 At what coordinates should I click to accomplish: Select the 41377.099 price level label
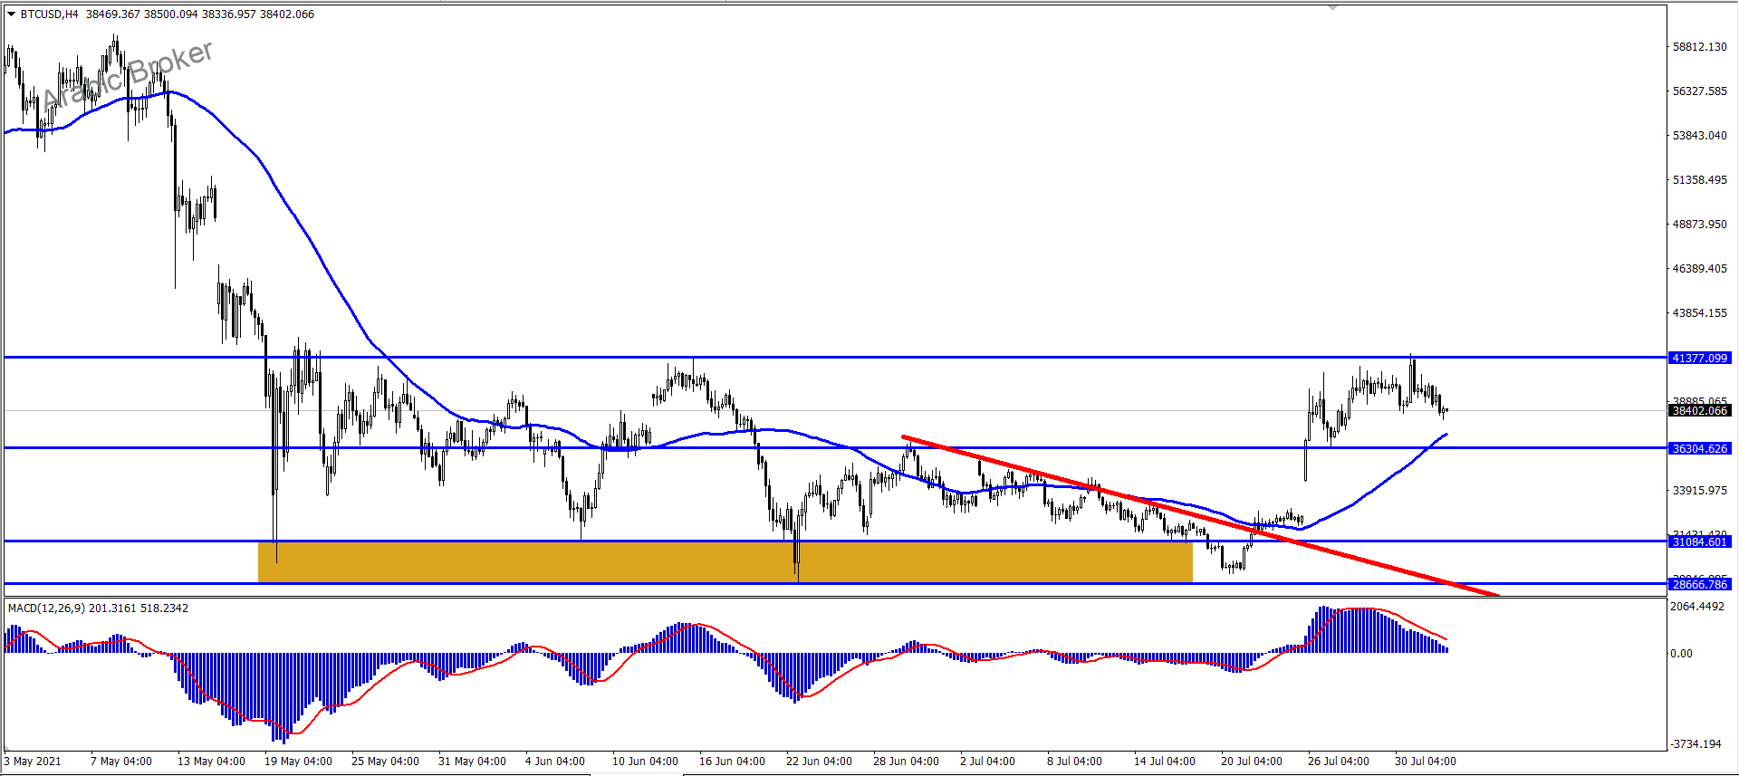[x=1699, y=358]
